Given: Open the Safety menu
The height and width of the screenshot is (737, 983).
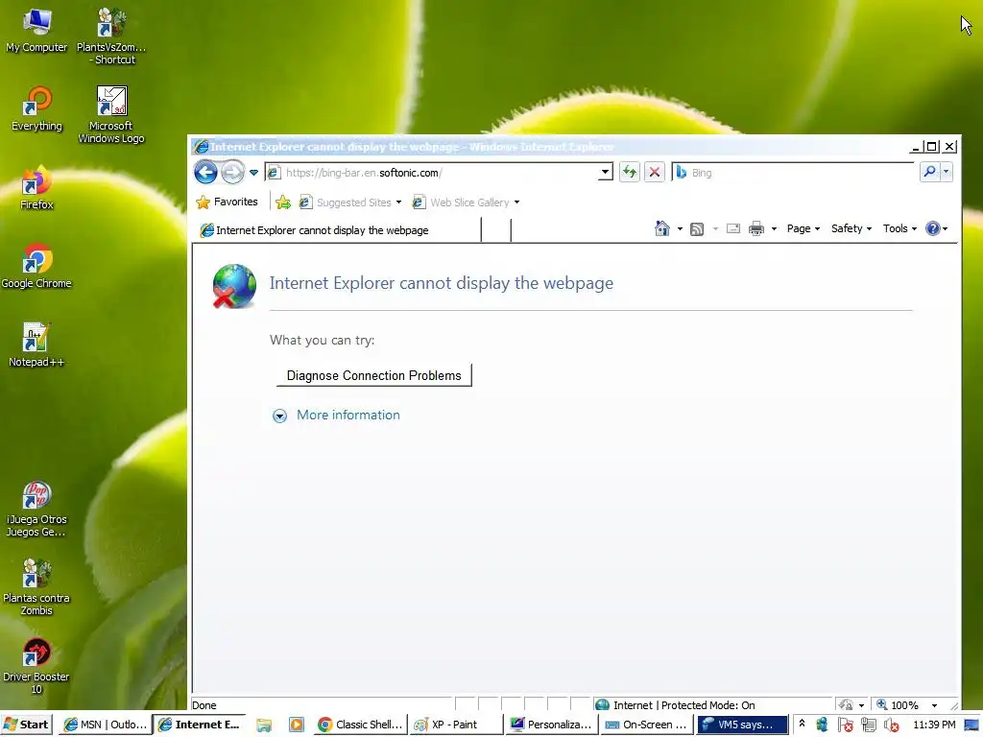Looking at the screenshot, I should 851,228.
